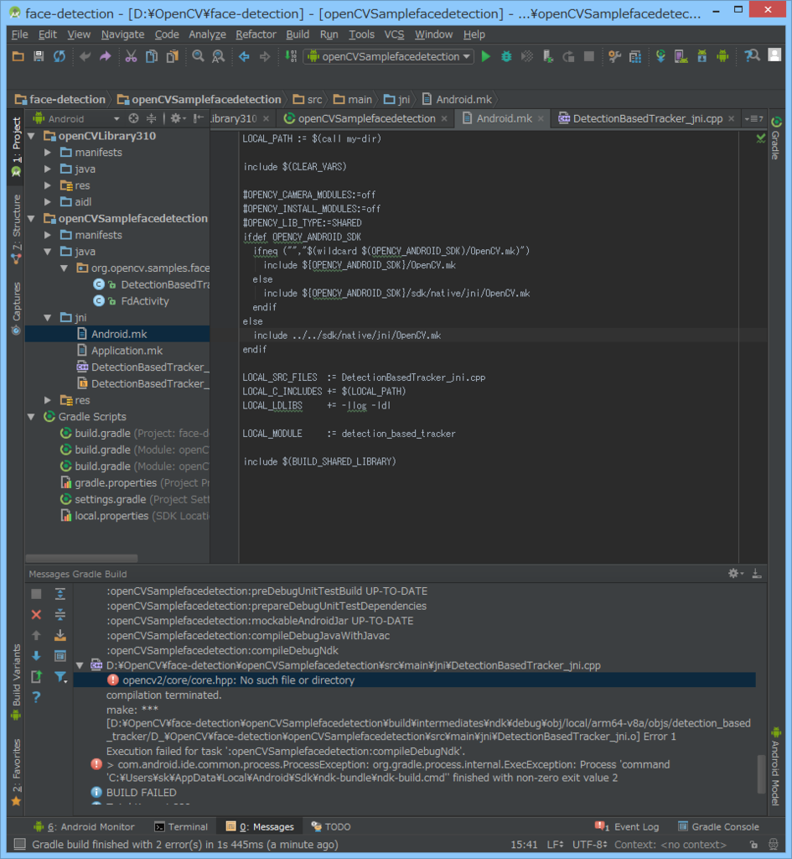Open the run configuration dropdown openCVSamplefacedetection
The width and height of the screenshot is (792, 859).
point(390,56)
